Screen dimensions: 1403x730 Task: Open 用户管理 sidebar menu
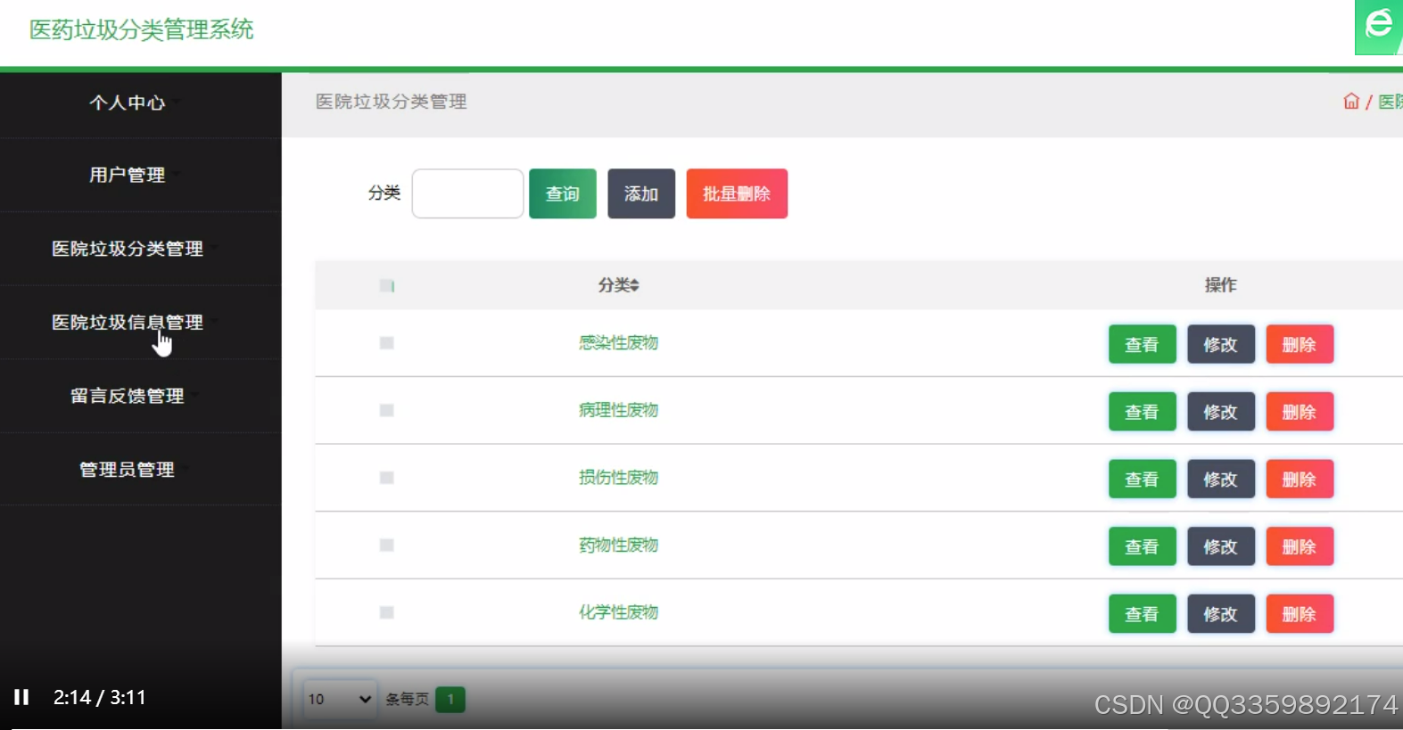coord(128,175)
